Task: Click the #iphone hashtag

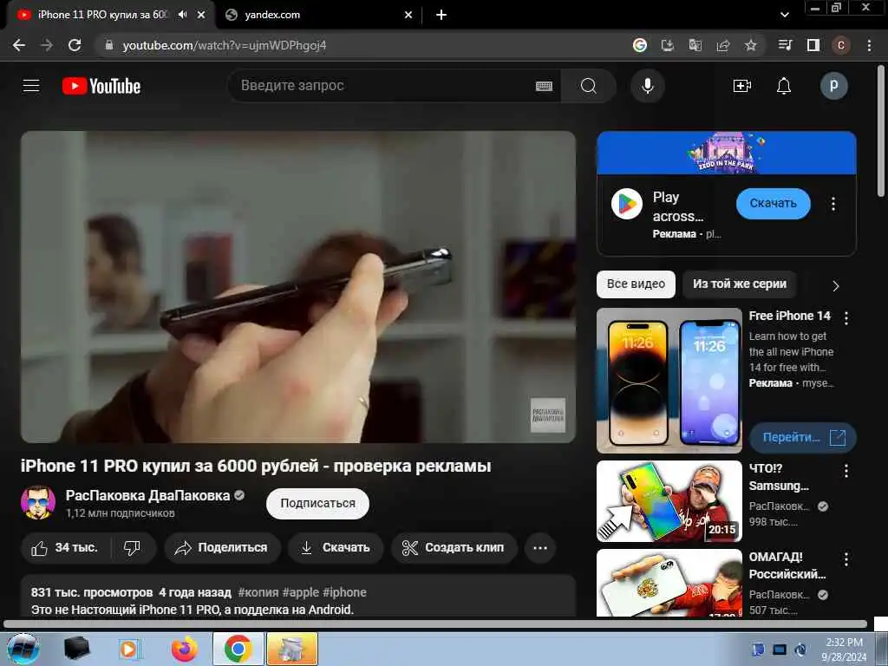Action: click(x=344, y=592)
